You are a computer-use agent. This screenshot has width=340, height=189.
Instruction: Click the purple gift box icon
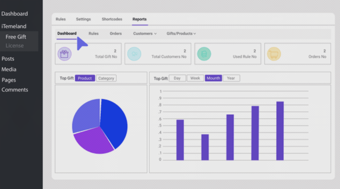65,54
